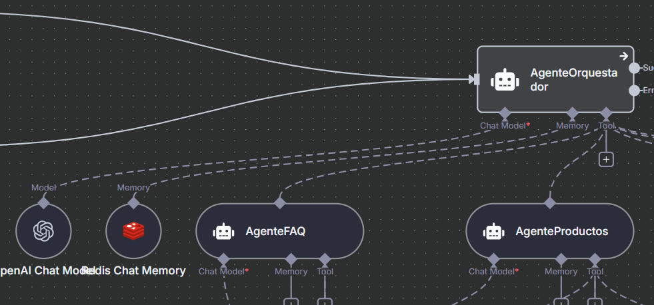Click Memory label under AgenteOrquestador

point(572,125)
